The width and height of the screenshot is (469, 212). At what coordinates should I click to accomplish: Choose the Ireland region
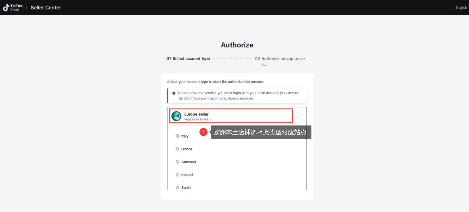(187, 175)
